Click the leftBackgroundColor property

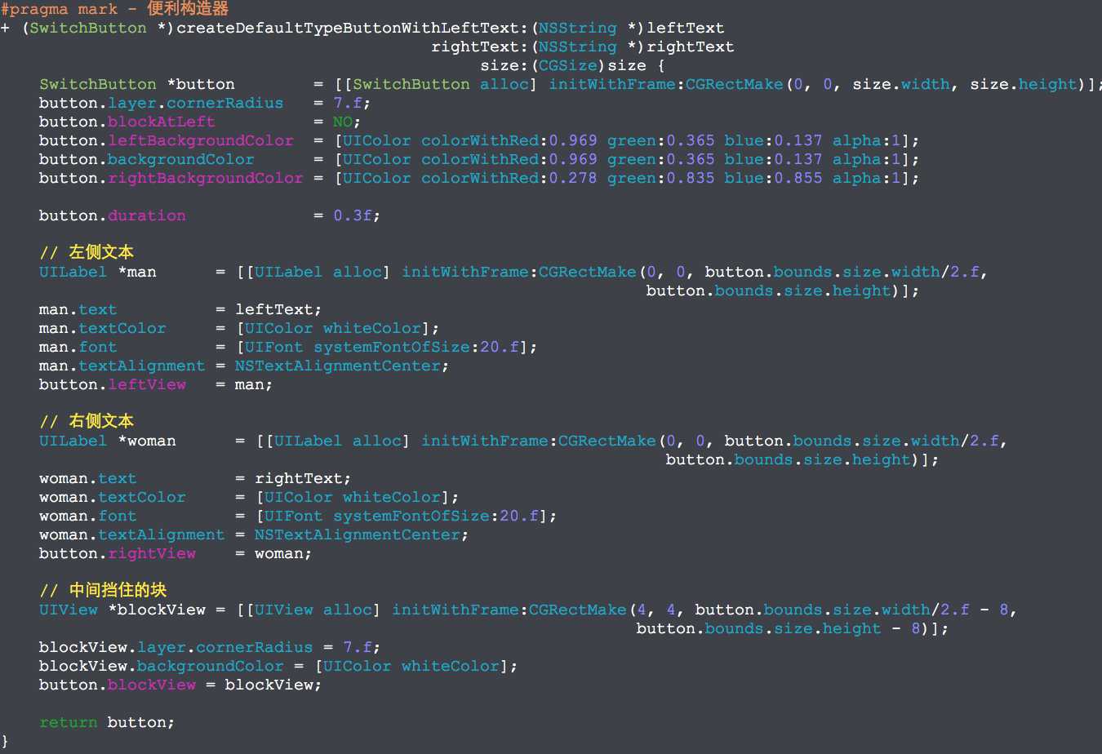pos(201,140)
